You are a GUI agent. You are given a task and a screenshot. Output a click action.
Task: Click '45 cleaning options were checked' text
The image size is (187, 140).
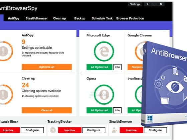(x=40, y=96)
